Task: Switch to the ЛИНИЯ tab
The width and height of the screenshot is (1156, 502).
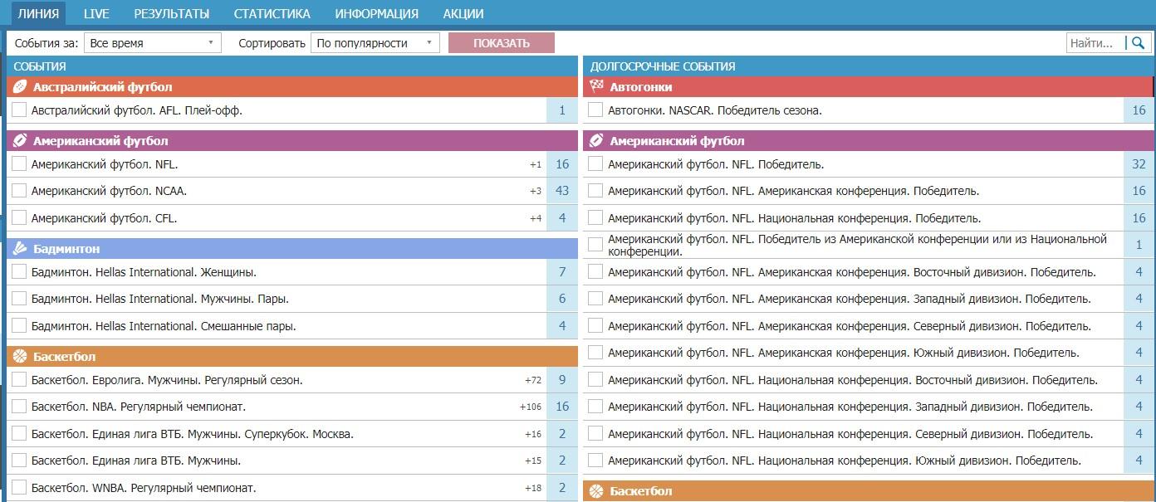Action: 38,13
